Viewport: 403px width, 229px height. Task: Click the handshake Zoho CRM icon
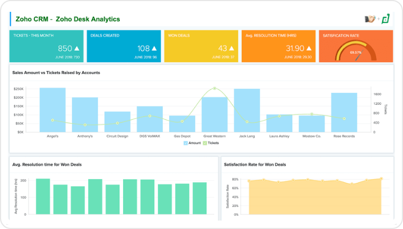[370, 19]
